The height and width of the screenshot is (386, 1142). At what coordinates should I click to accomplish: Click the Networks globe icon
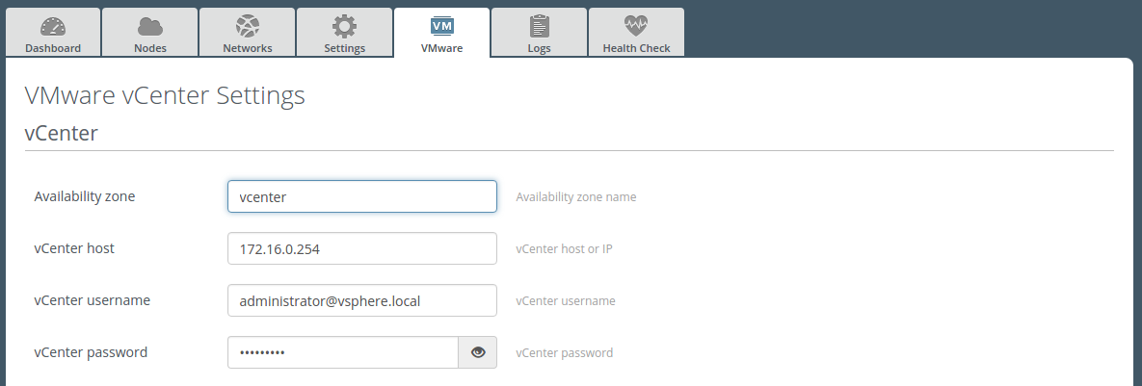(247, 26)
